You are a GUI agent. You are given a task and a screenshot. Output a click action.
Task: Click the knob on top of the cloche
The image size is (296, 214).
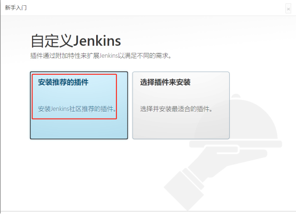236,96
